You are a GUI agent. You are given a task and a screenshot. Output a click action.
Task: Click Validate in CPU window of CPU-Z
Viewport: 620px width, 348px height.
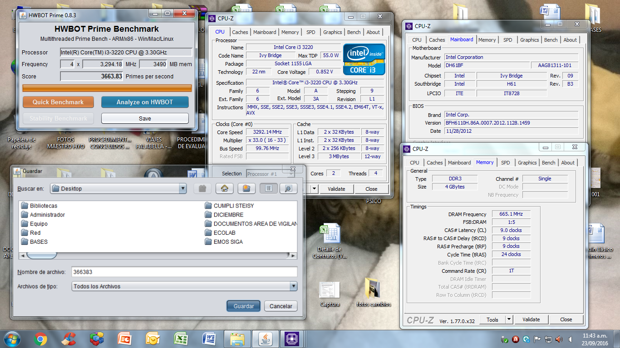pos(336,189)
